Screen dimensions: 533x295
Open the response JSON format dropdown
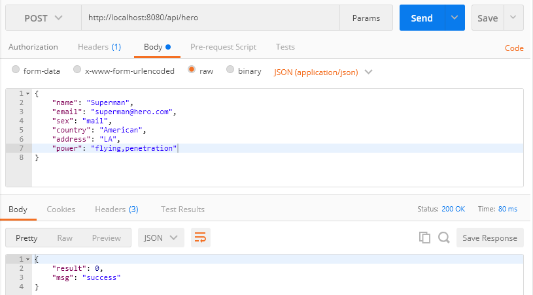click(161, 238)
